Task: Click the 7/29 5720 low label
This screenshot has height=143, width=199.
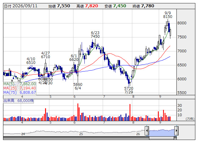Action: (x=129, y=90)
